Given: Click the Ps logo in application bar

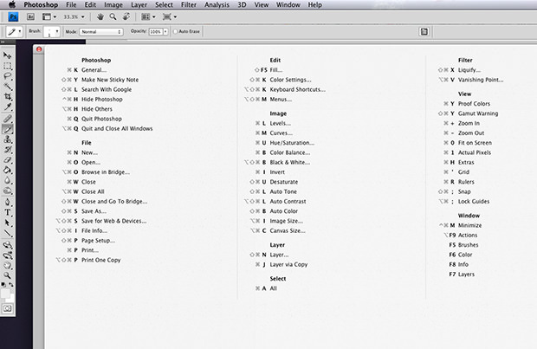Looking at the screenshot, I should 13,16.
